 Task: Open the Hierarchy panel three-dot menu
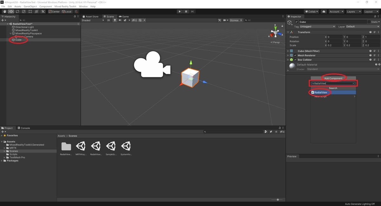point(78,16)
